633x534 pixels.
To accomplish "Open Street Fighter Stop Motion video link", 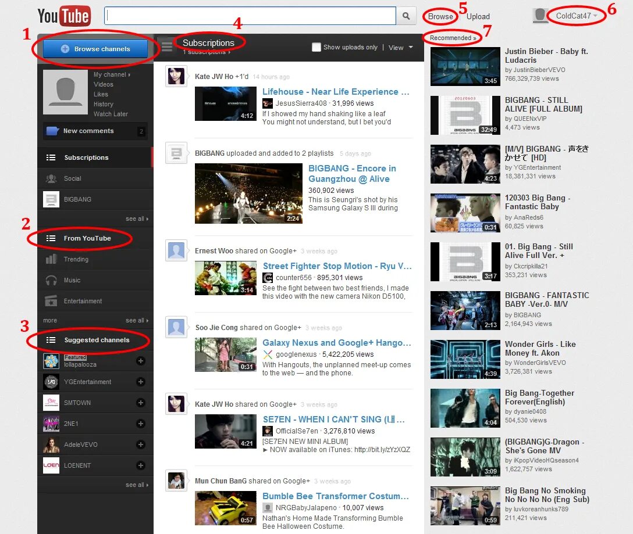I will (337, 266).
